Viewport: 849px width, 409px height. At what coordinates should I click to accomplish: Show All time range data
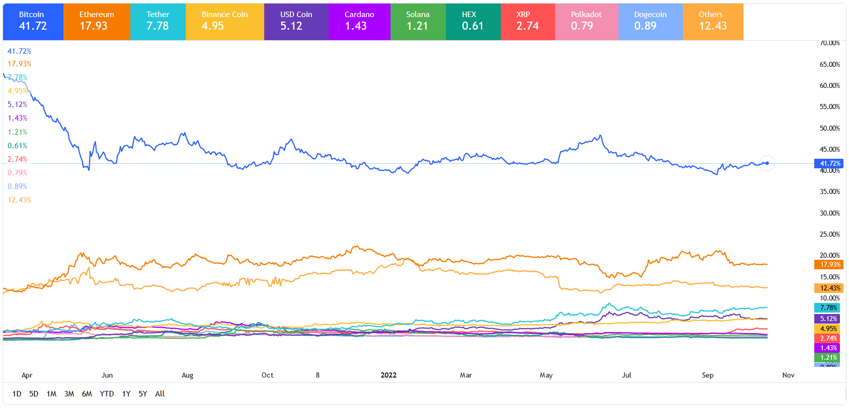point(160,394)
